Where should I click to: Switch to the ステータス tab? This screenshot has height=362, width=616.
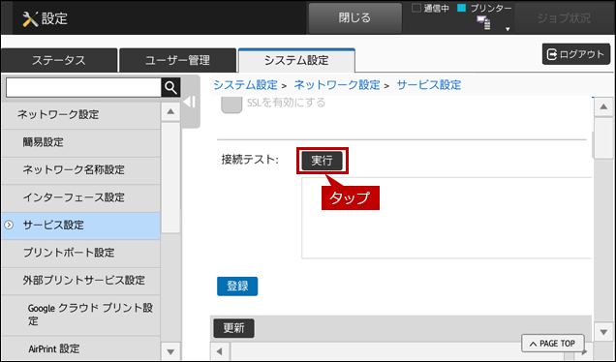(x=59, y=60)
